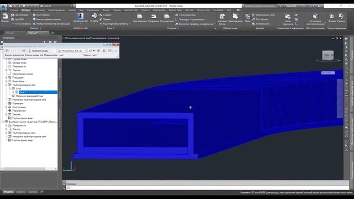354x199 pixels.
Task: Select Перекрестки tree item
Action: click(19, 111)
